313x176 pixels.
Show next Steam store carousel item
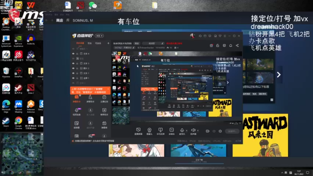279,75
